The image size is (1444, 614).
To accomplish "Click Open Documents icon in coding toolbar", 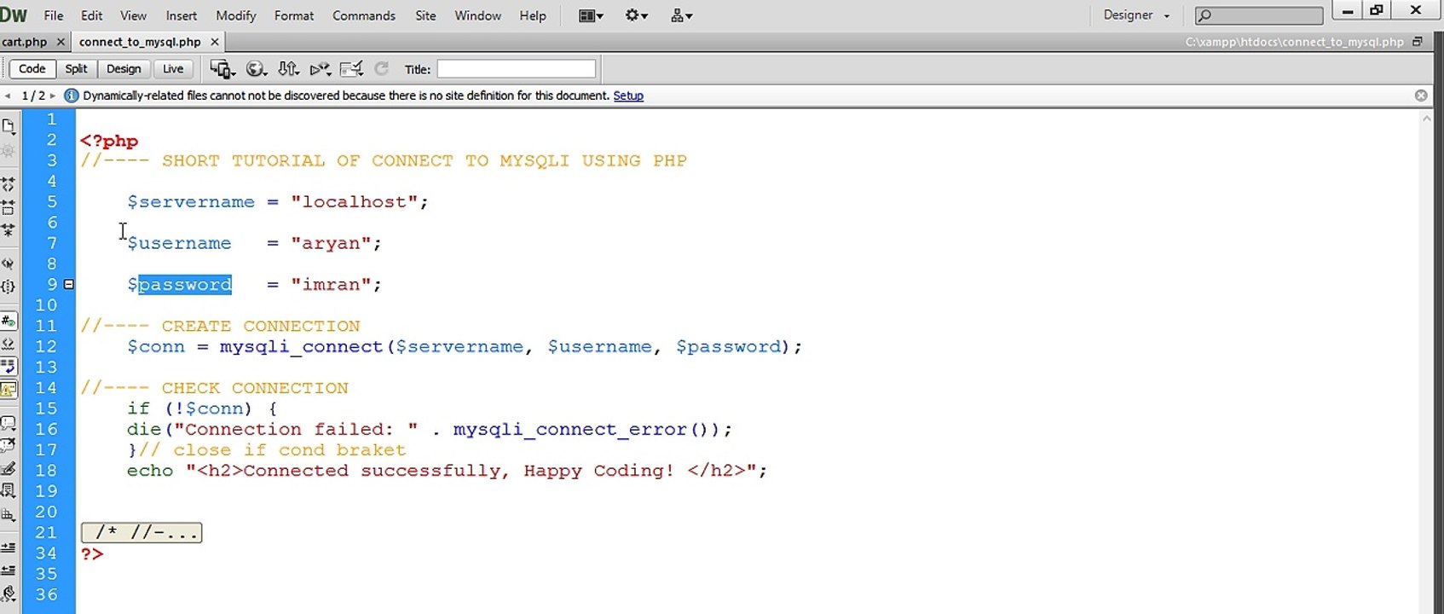I will tap(9, 127).
